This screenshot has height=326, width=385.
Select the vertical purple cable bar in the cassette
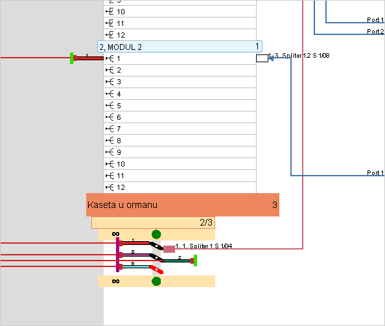pos(117,255)
